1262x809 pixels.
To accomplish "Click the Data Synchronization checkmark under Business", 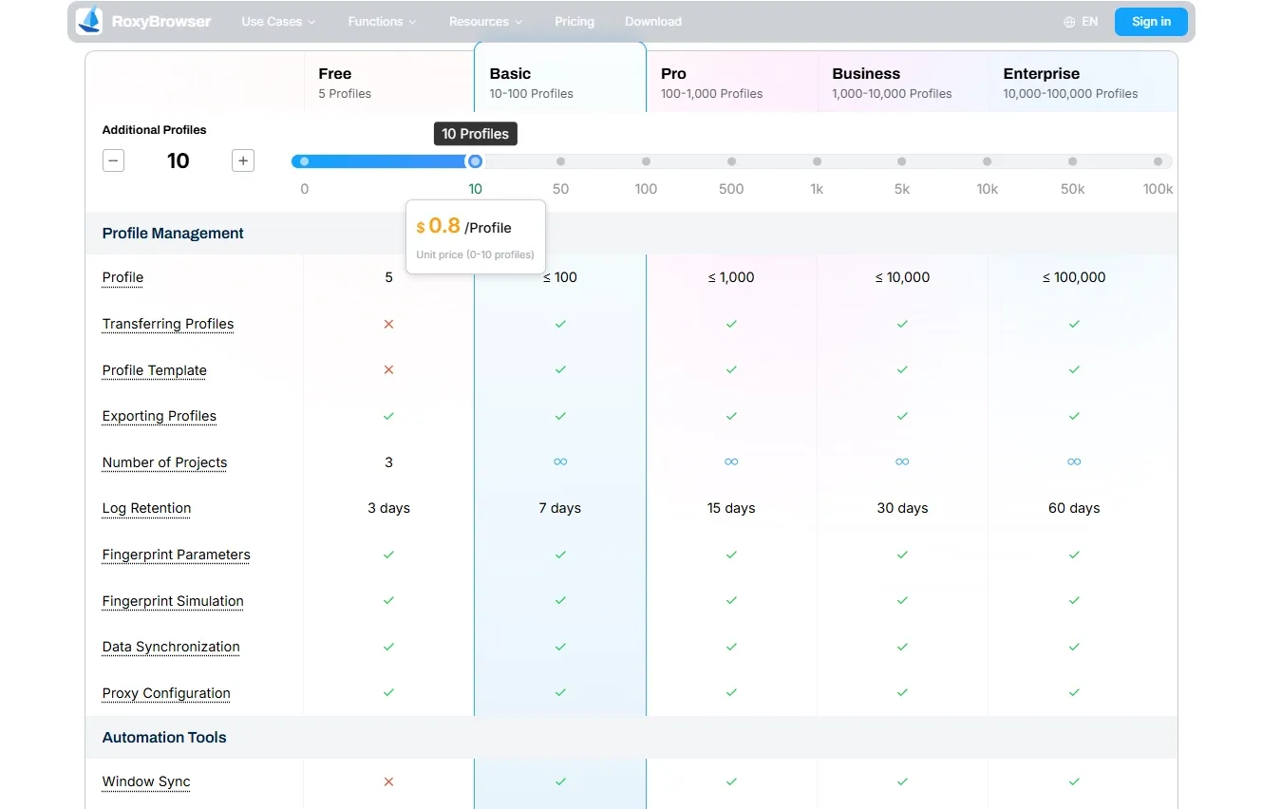I will (902, 647).
